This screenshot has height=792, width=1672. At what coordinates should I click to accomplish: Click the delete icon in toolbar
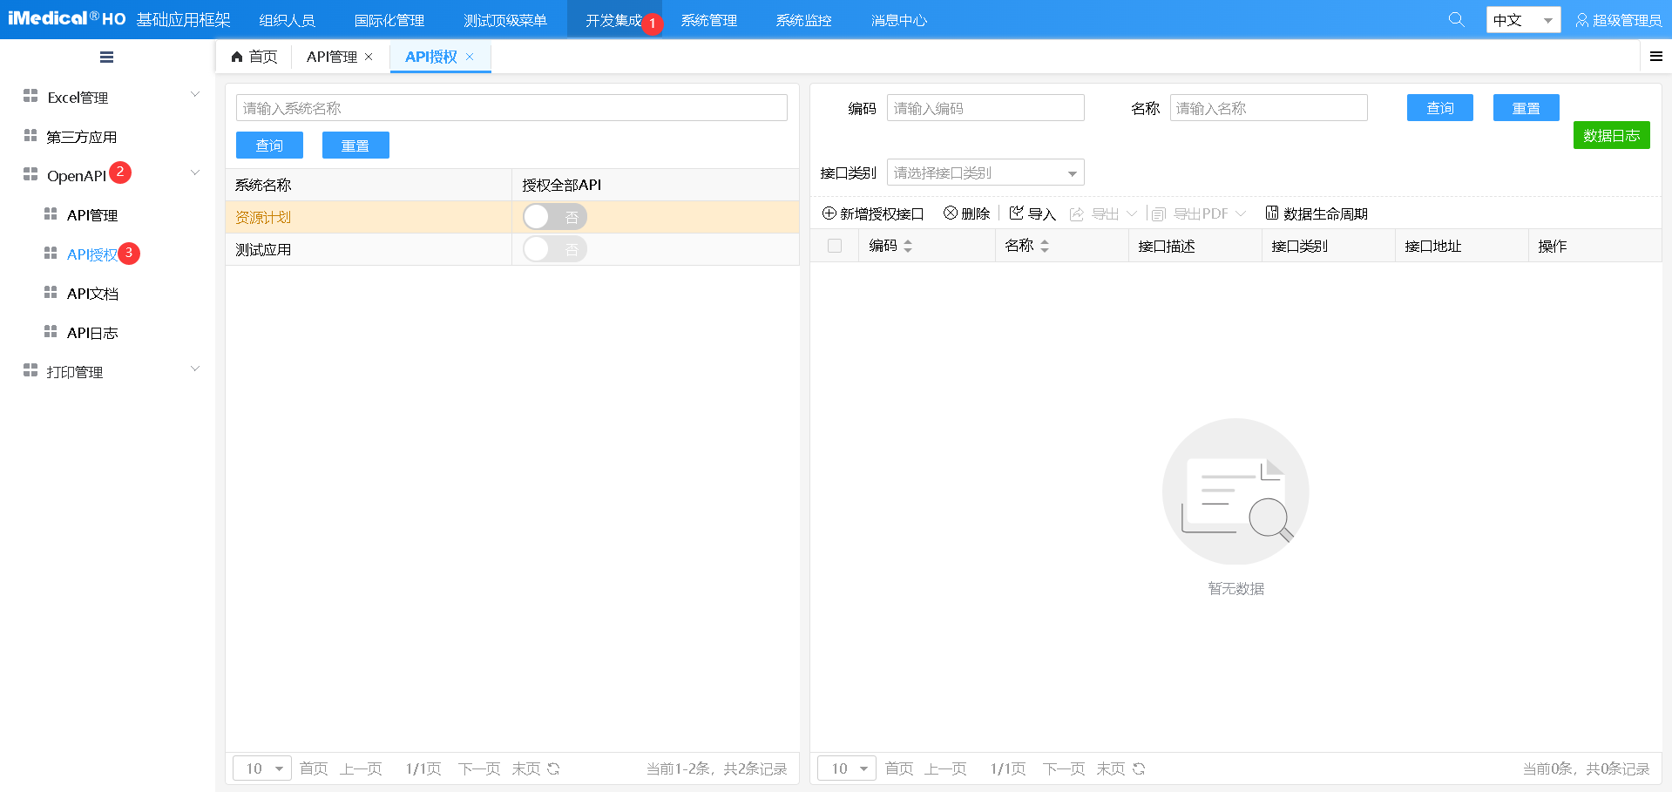[951, 213]
